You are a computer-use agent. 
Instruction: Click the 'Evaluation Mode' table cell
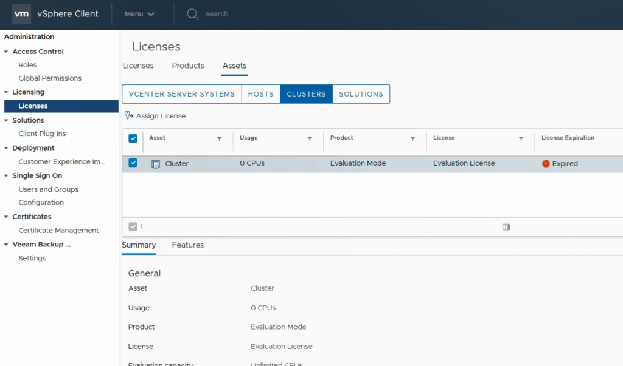coord(358,163)
